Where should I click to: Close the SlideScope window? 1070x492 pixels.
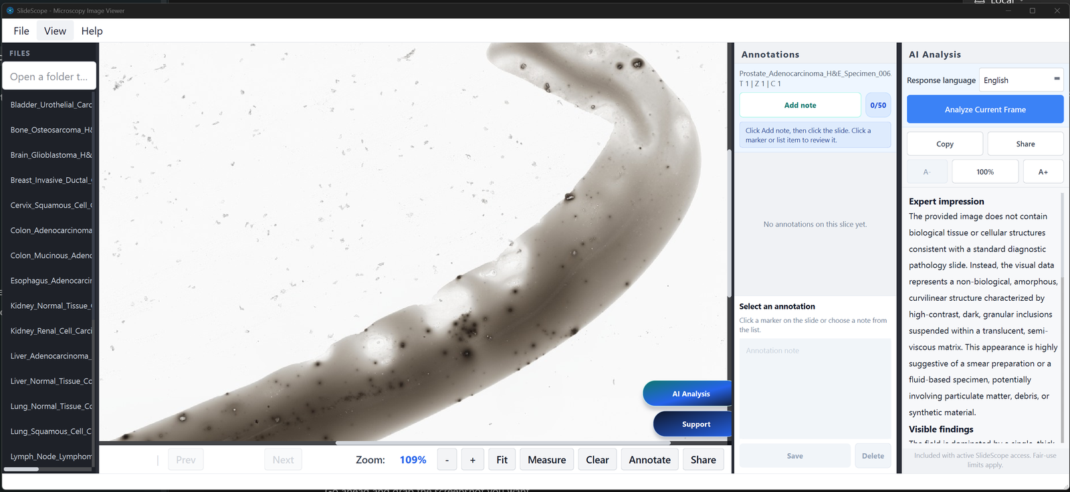(x=1057, y=11)
